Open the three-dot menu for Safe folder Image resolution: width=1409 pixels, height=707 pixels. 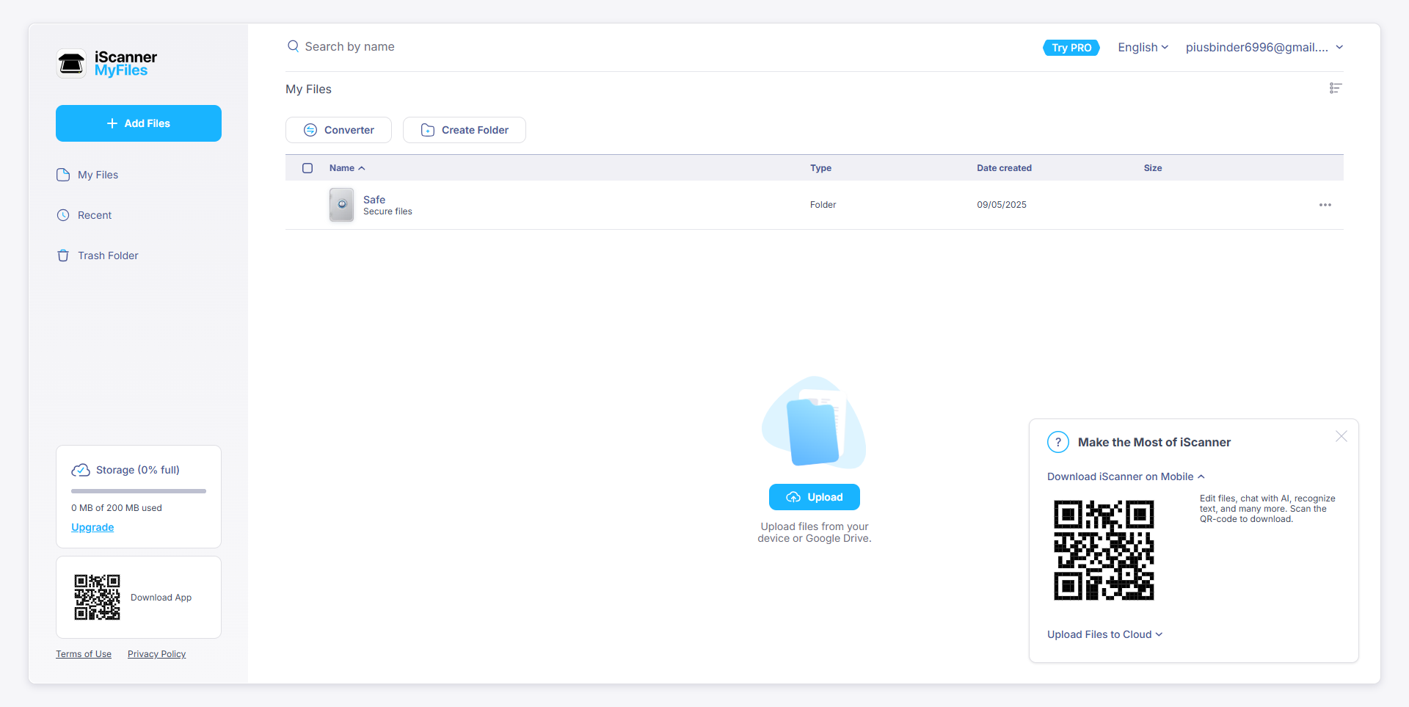click(x=1325, y=205)
